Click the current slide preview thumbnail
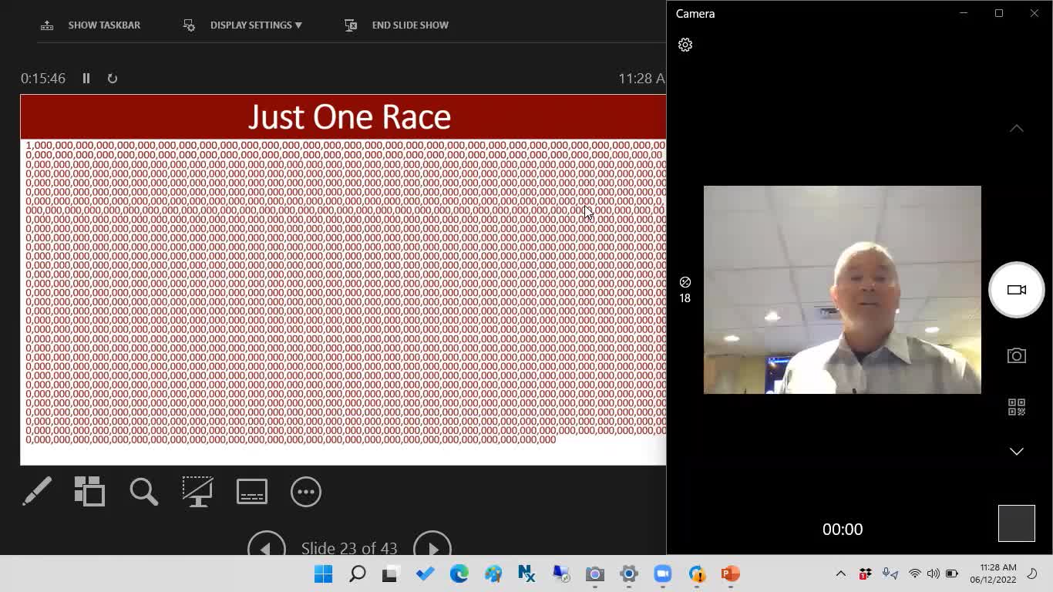This screenshot has height=592, width=1053. 343,279
